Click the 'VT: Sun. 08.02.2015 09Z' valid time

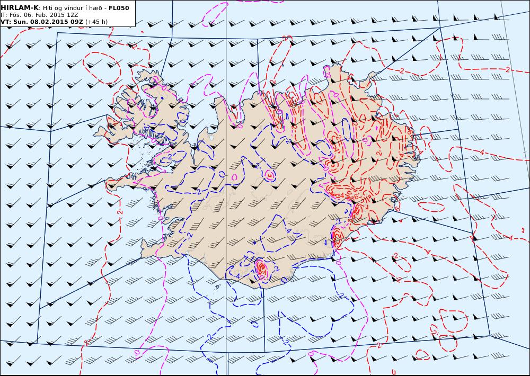pos(42,22)
